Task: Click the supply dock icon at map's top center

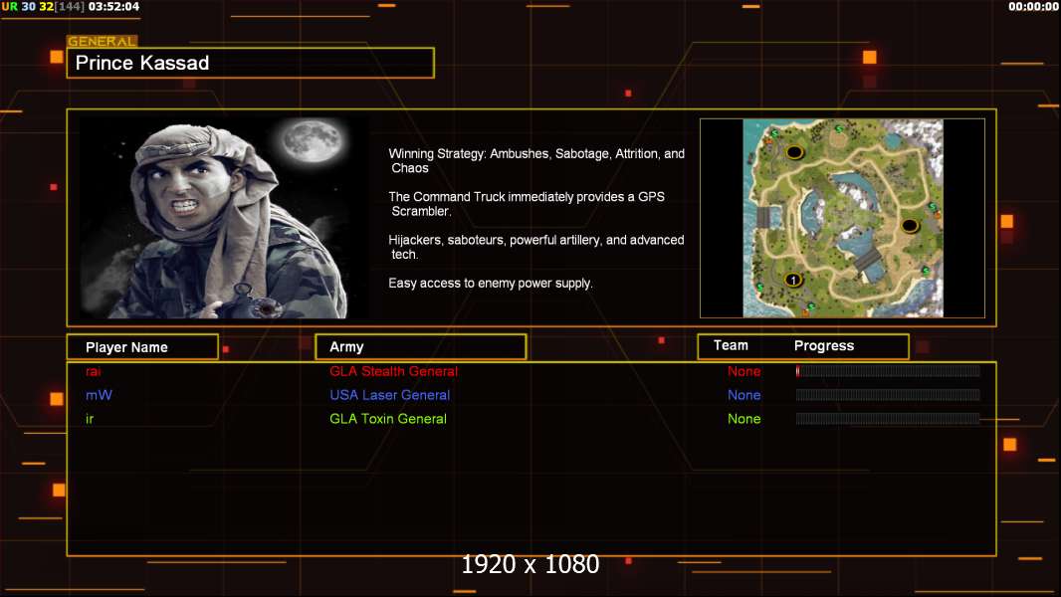Action: [x=839, y=130]
